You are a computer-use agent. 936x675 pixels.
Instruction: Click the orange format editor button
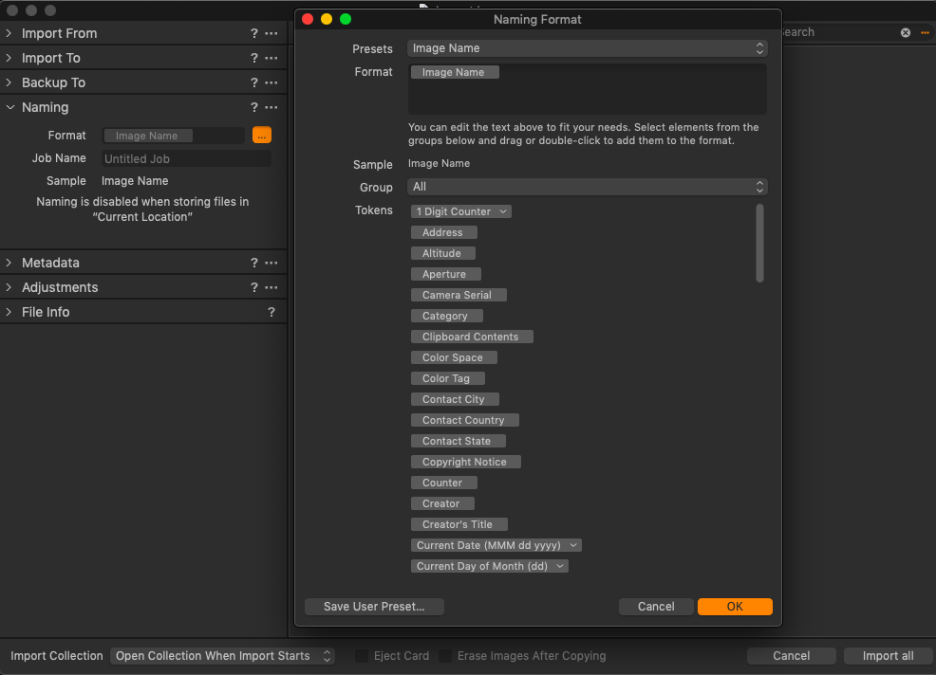coord(262,136)
